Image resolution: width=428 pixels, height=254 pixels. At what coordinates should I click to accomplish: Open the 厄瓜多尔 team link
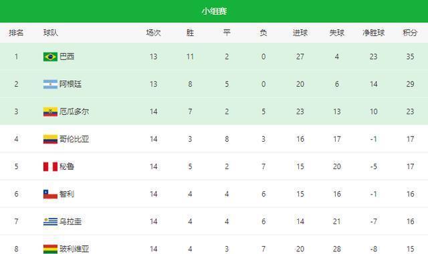tap(74, 112)
